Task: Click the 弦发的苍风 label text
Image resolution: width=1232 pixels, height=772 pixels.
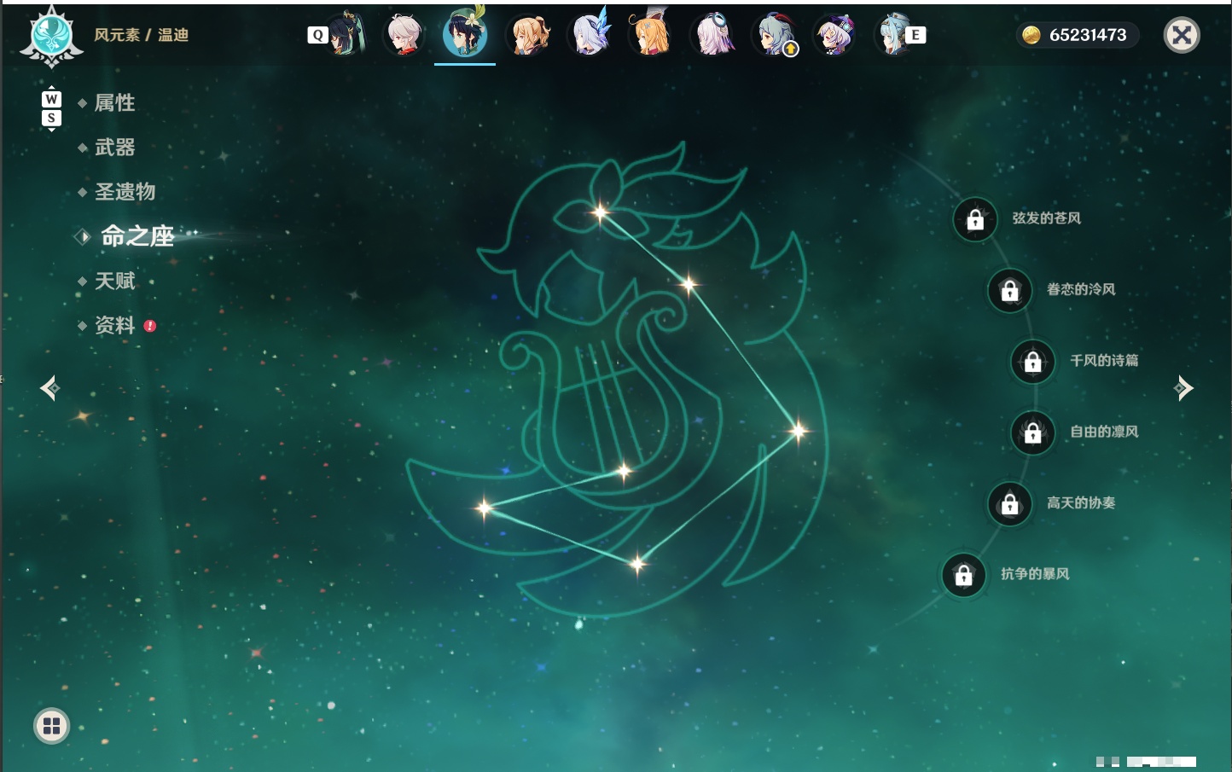Action: [1047, 218]
